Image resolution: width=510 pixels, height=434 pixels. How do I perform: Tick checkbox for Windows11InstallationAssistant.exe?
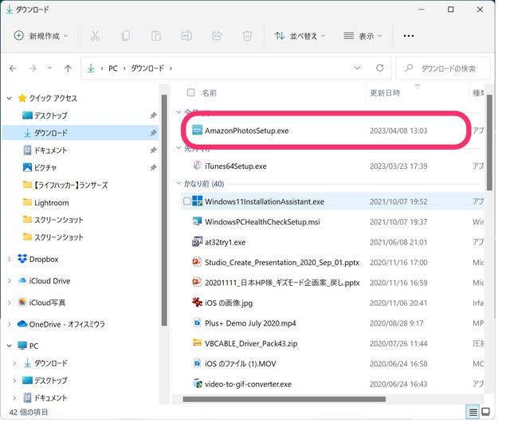point(188,201)
